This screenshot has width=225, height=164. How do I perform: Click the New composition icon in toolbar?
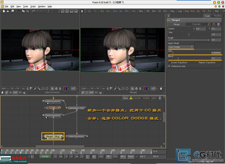4,11
